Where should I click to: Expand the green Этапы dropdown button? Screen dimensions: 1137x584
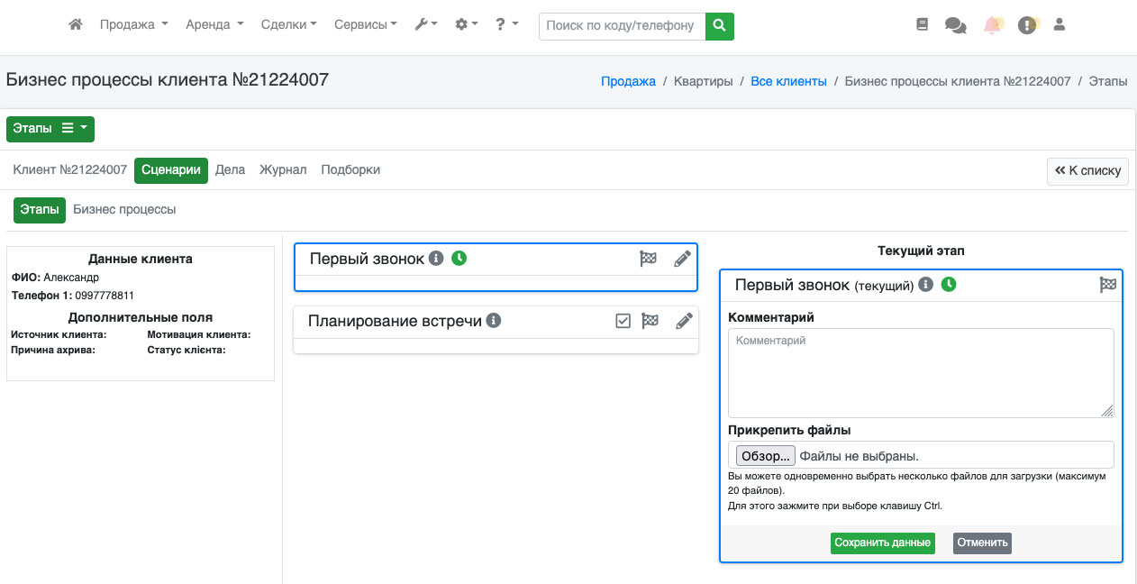[x=50, y=129]
